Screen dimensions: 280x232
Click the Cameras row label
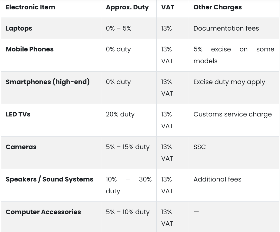pyautogui.click(x=21, y=147)
